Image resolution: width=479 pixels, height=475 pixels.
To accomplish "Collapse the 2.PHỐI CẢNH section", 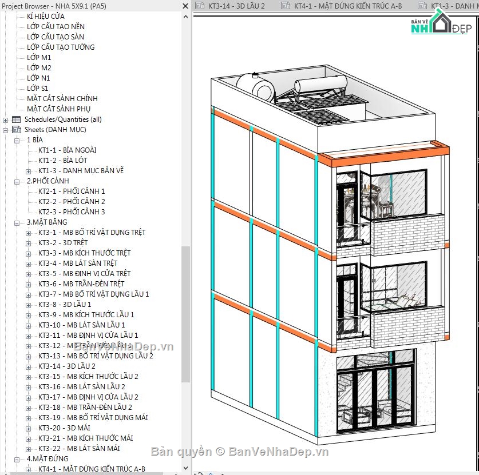I will pos(16,181).
